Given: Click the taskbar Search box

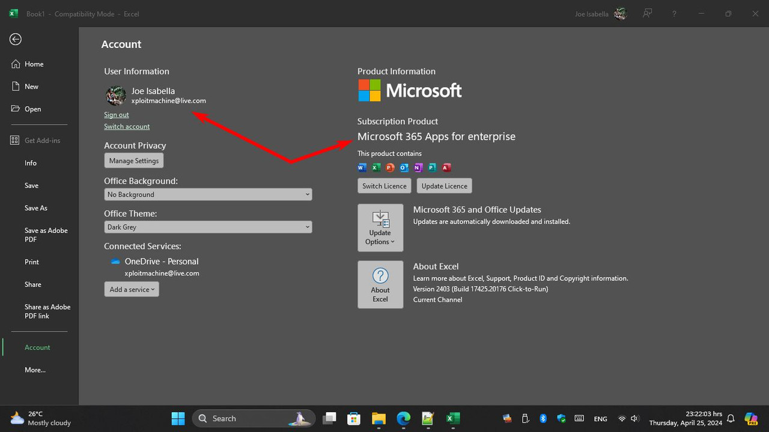Looking at the screenshot, I should click(254, 418).
